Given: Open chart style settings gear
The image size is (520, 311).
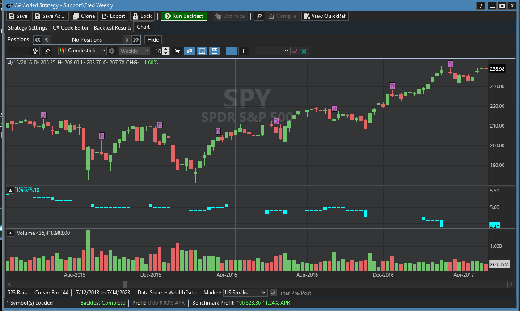Looking at the screenshot, I should click(112, 51).
